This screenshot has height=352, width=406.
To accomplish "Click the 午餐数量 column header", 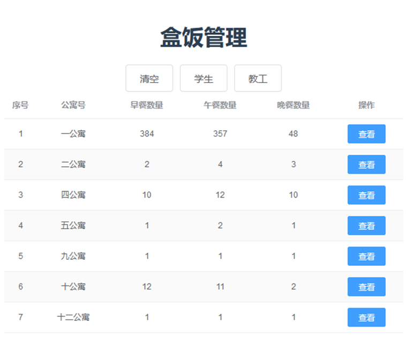I will 220,105.
